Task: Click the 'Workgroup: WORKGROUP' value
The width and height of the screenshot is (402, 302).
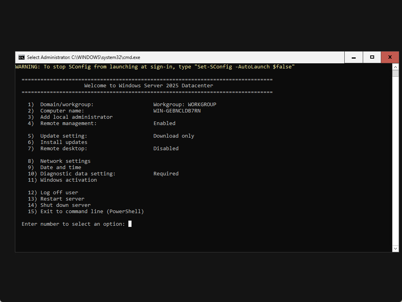Action: (185, 105)
